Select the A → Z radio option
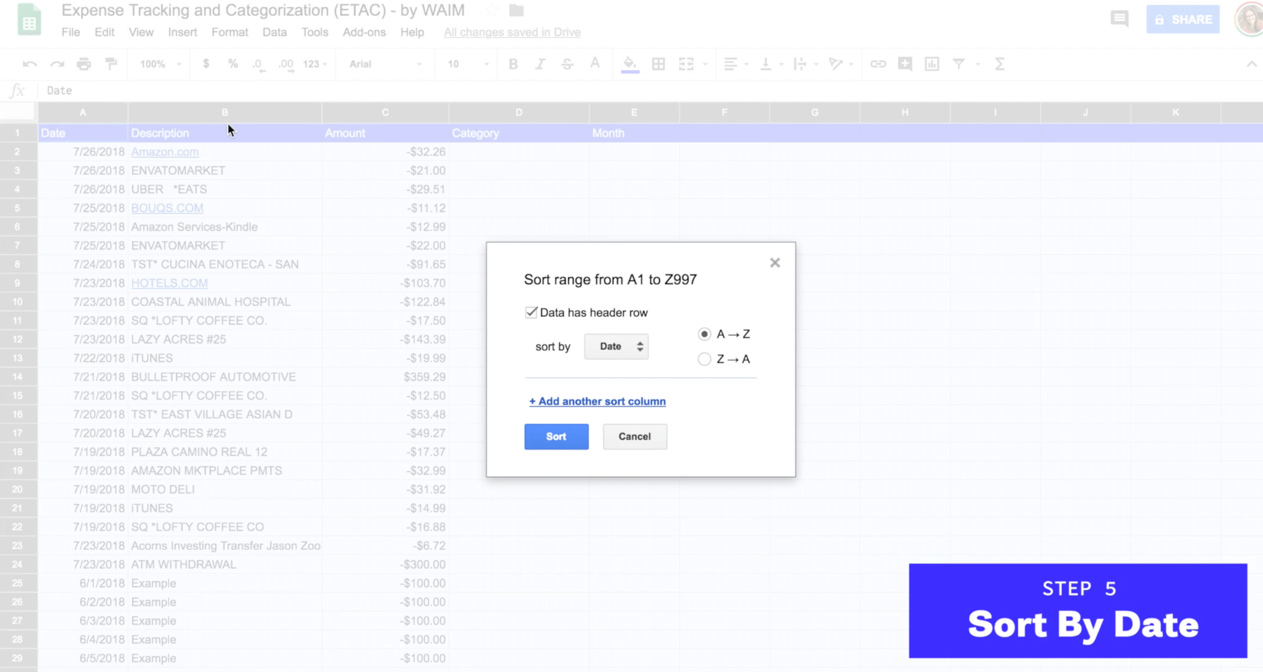 704,334
